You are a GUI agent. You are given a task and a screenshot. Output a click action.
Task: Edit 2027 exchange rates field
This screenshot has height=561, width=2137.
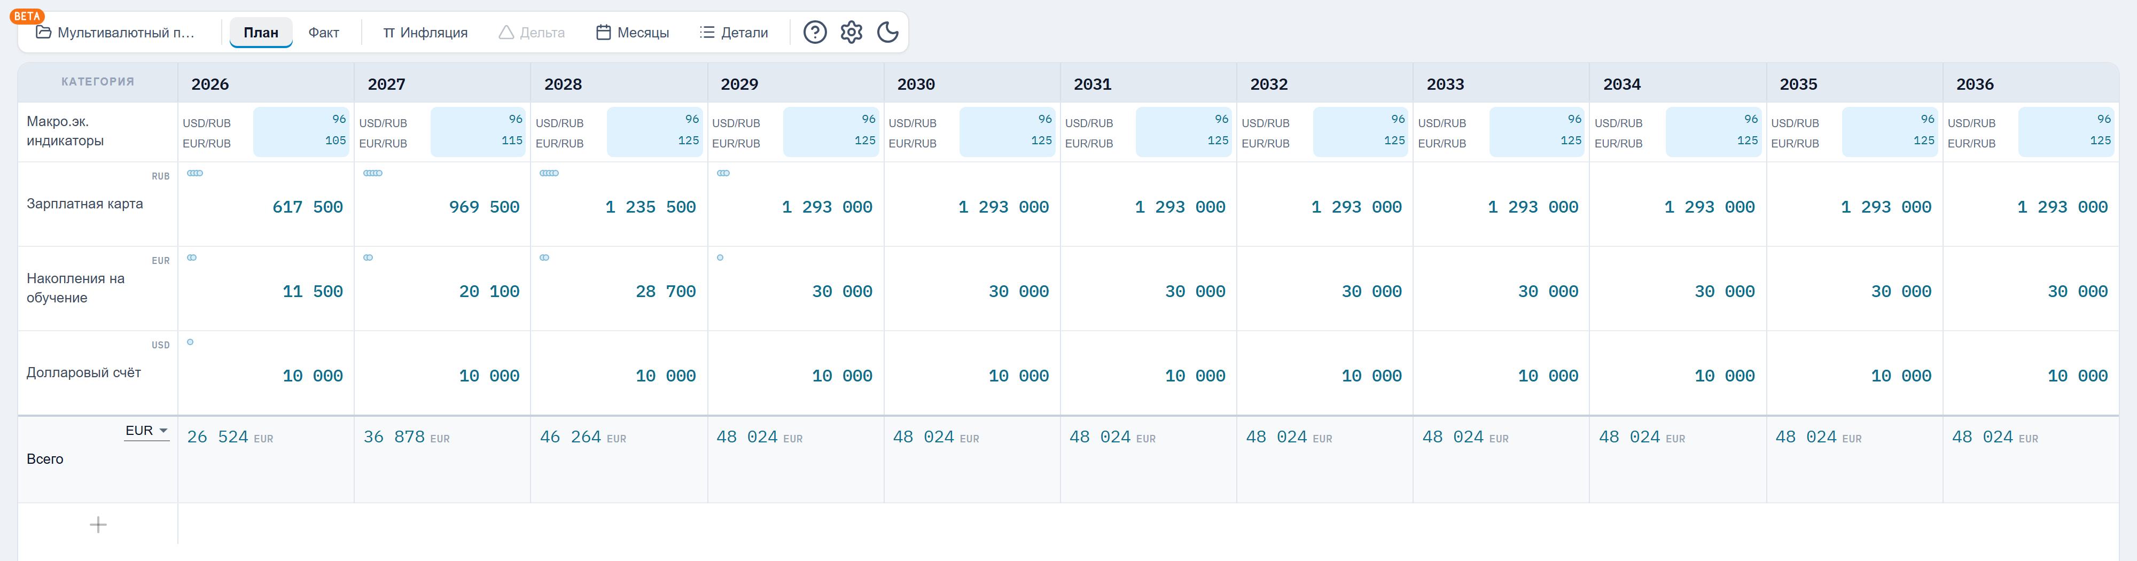tap(478, 132)
